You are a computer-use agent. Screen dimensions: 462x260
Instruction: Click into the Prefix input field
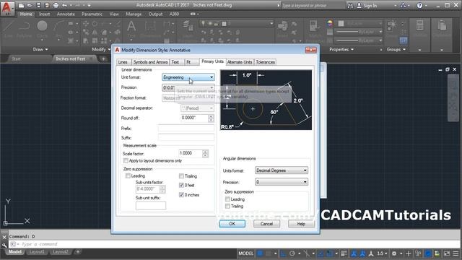click(x=186, y=129)
